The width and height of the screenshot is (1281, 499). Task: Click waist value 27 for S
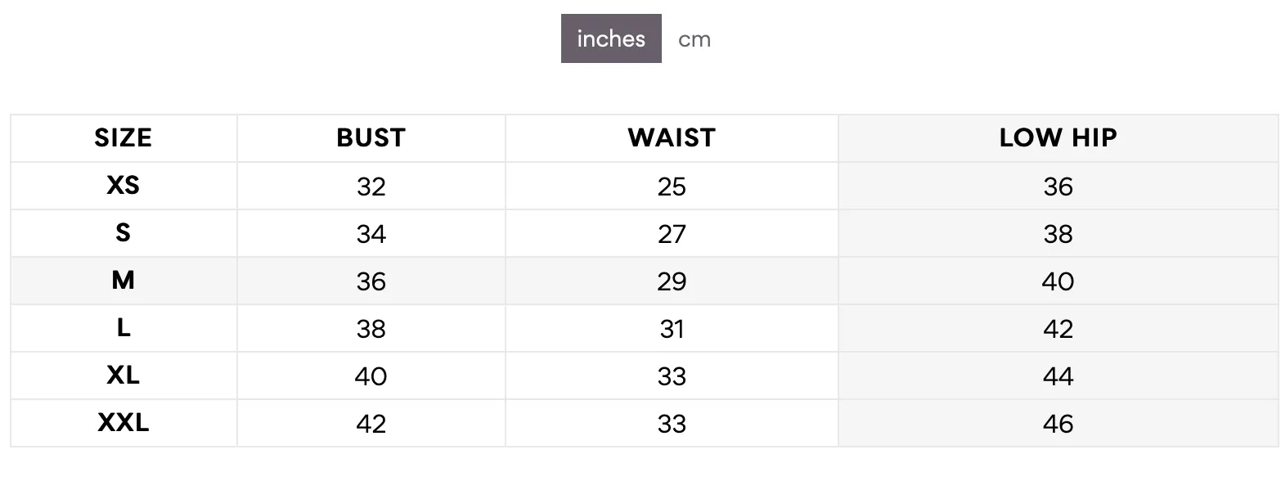(672, 234)
